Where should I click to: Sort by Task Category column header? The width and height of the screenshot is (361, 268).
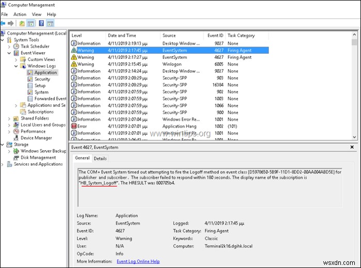pyautogui.click(x=247, y=36)
